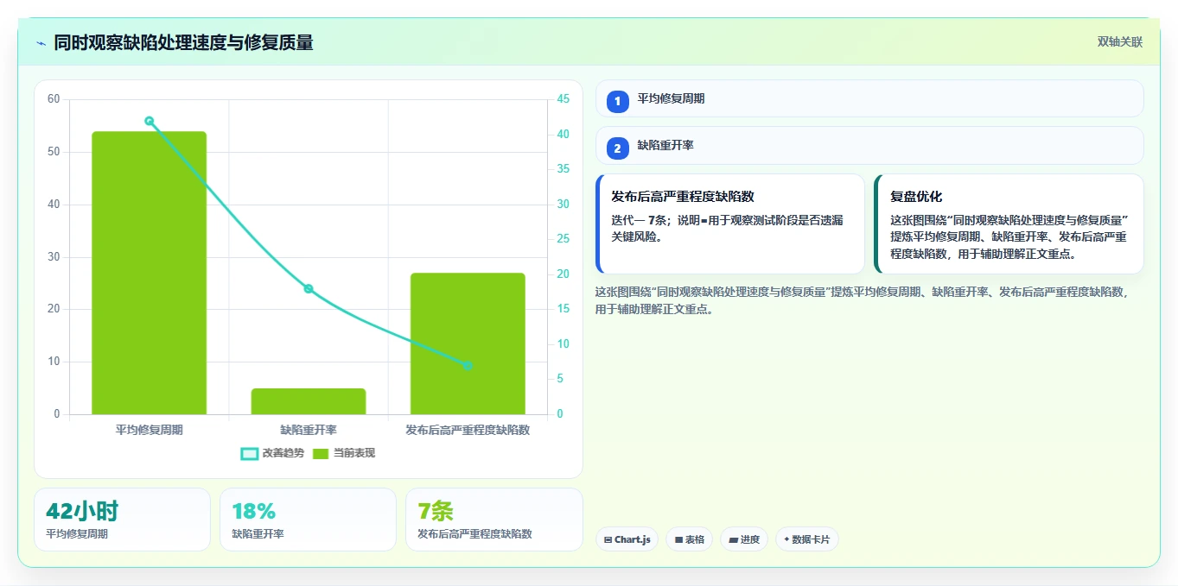The width and height of the screenshot is (1178, 586).
Task: Click the star icon in the 数据卡片 chip
Action: tap(786, 539)
